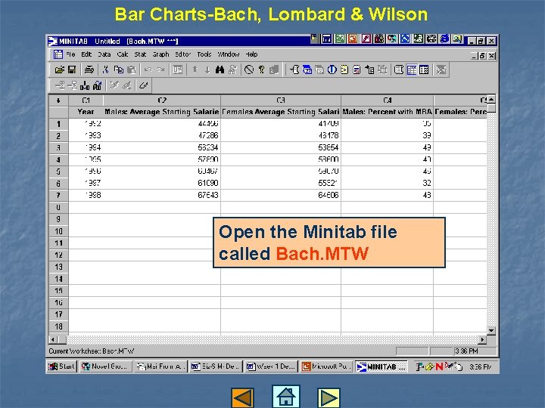Click the cell with value 47286

162,135
